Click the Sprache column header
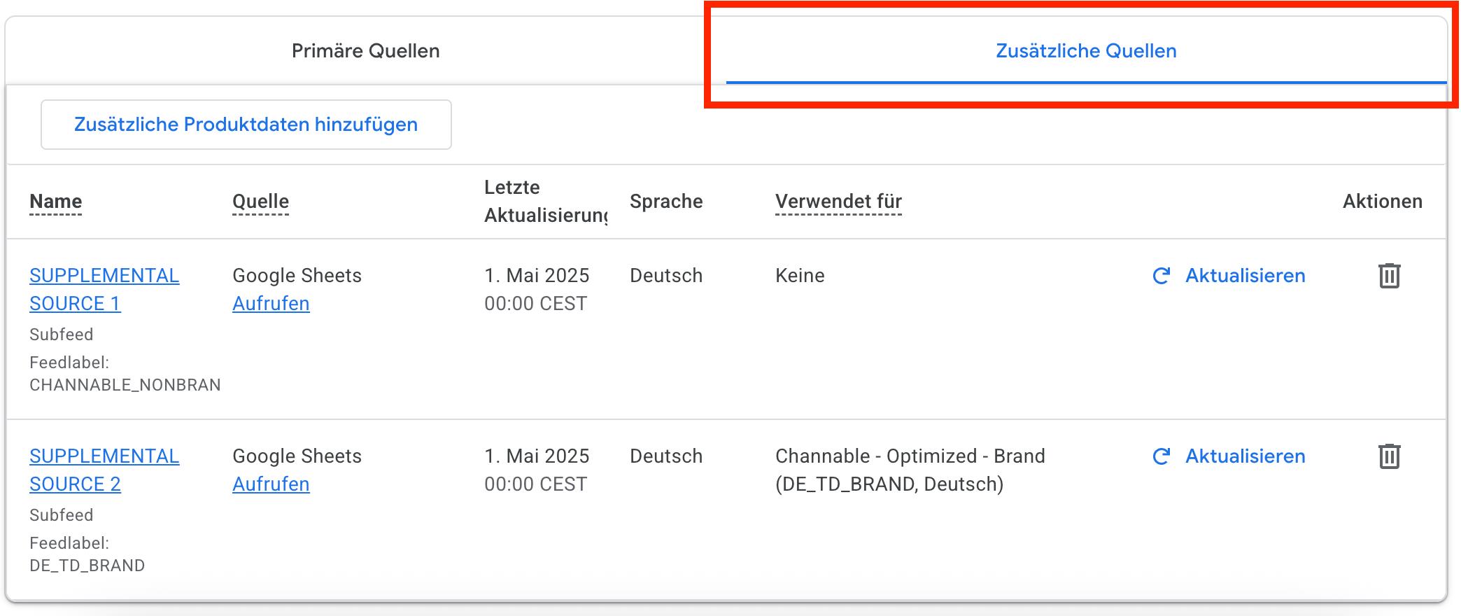Viewport: 1461px width, 616px height. tap(665, 202)
